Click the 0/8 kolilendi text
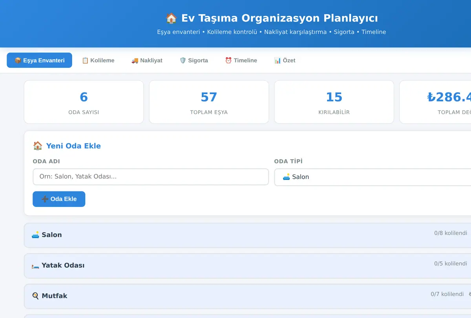Viewport: 471px width, 318px height. click(451, 233)
